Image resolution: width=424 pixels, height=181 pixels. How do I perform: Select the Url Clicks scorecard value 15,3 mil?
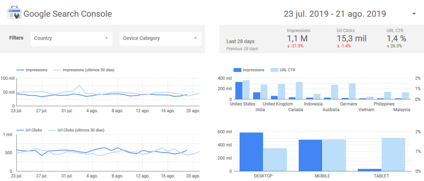352,38
